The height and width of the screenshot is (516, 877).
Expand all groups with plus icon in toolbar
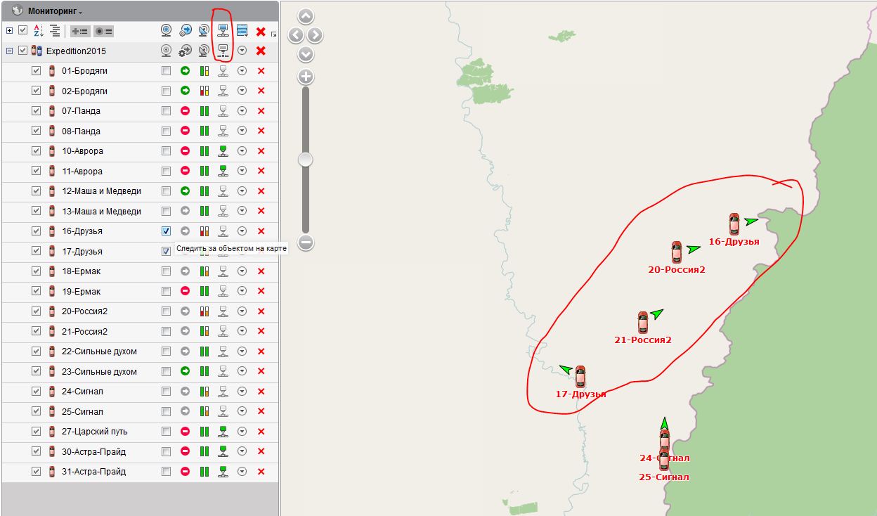[9, 31]
